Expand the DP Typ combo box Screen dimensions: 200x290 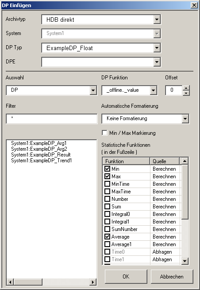click(157, 48)
